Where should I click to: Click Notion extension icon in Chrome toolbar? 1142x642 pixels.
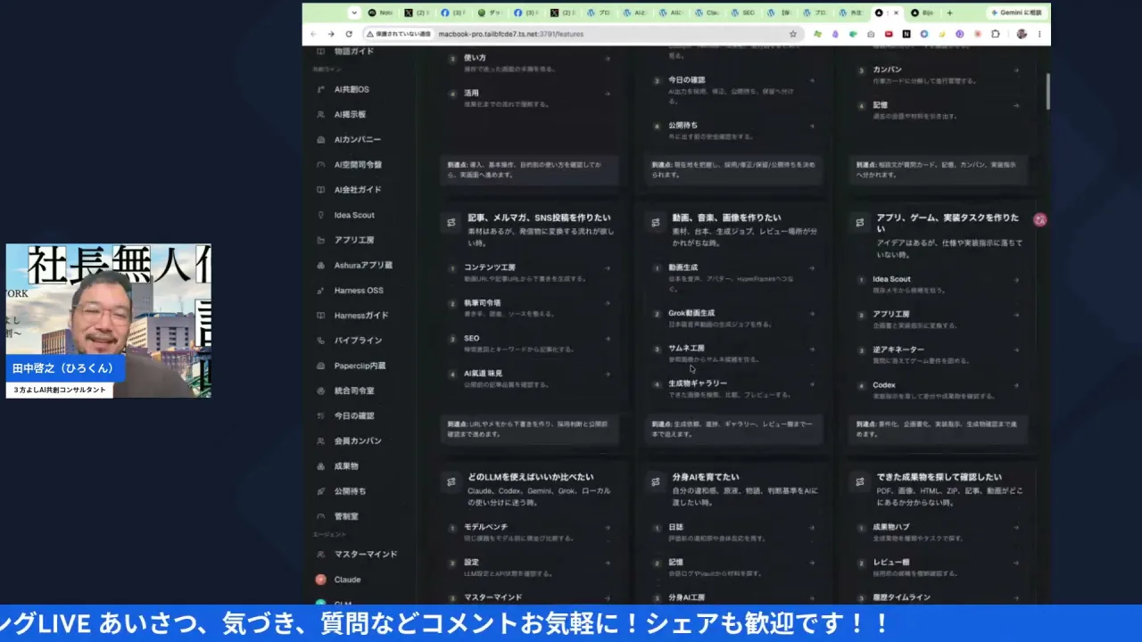click(x=906, y=34)
